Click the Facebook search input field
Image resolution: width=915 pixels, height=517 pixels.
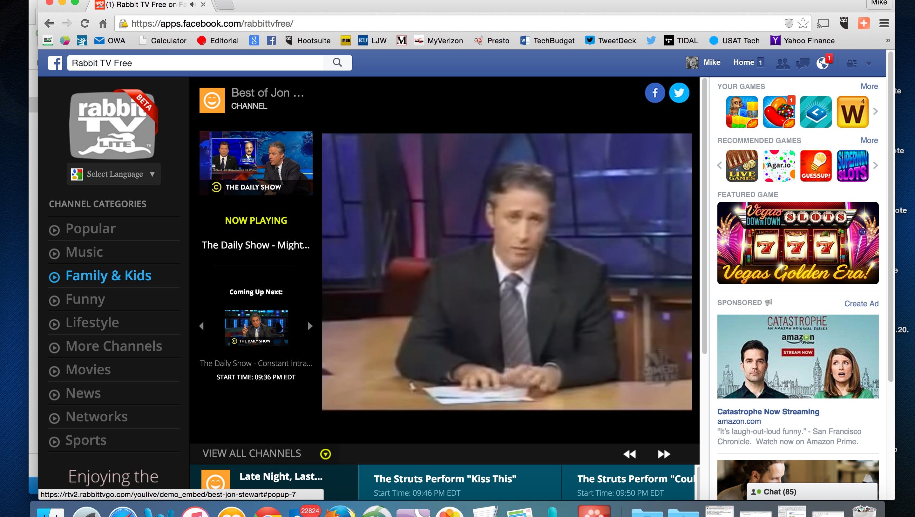point(195,63)
